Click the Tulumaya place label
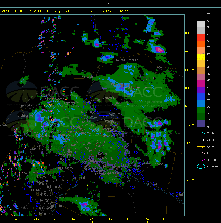221x223 pixels. pyautogui.click(x=91, y=117)
